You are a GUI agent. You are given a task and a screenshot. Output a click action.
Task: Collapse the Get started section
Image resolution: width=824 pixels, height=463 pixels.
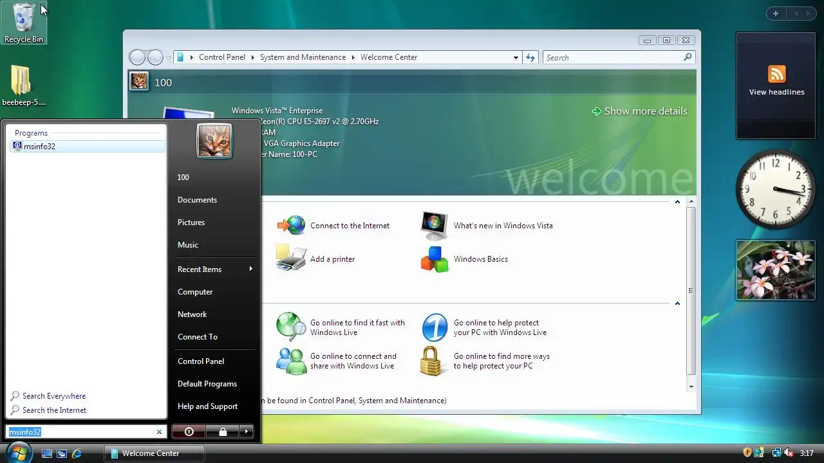(x=677, y=202)
